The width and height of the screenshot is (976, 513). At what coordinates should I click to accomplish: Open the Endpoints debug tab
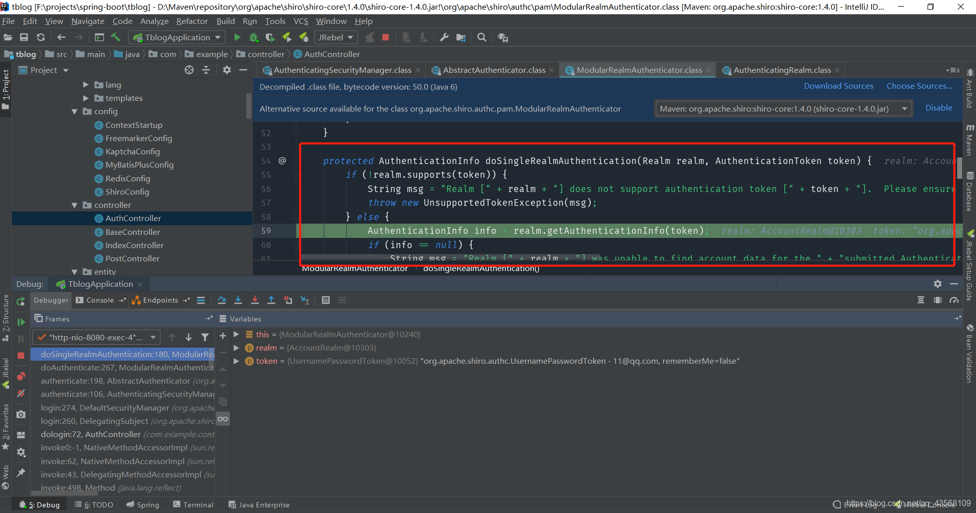coord(160,300)
